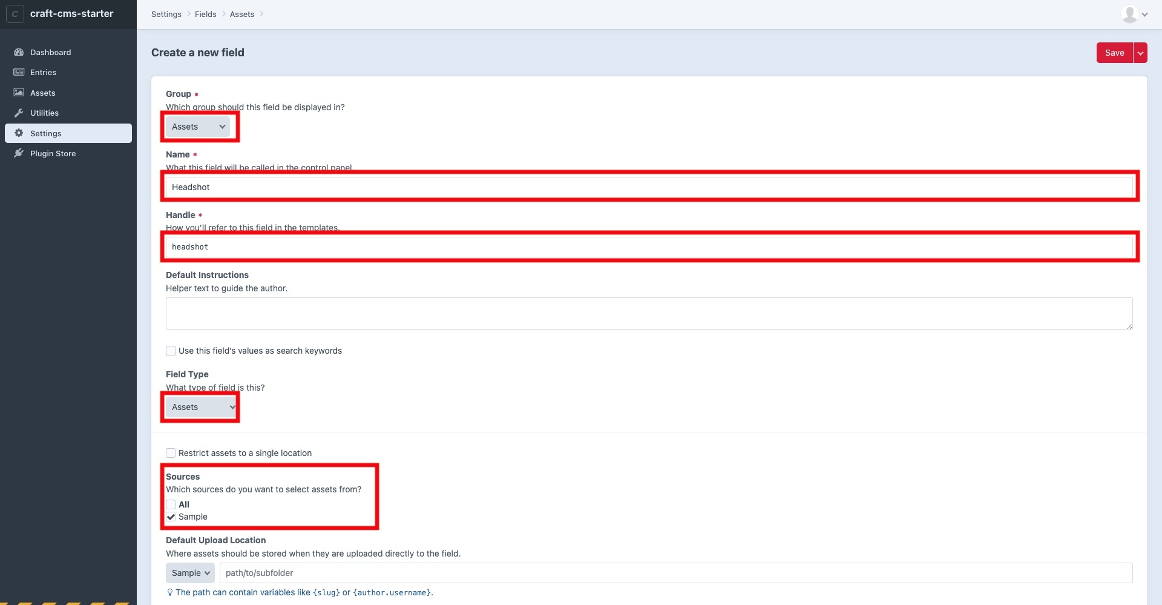This screenshot has height=605, width=1162.
Task: Click the {slug} variable text in tip
Action: tap(326, 592)
